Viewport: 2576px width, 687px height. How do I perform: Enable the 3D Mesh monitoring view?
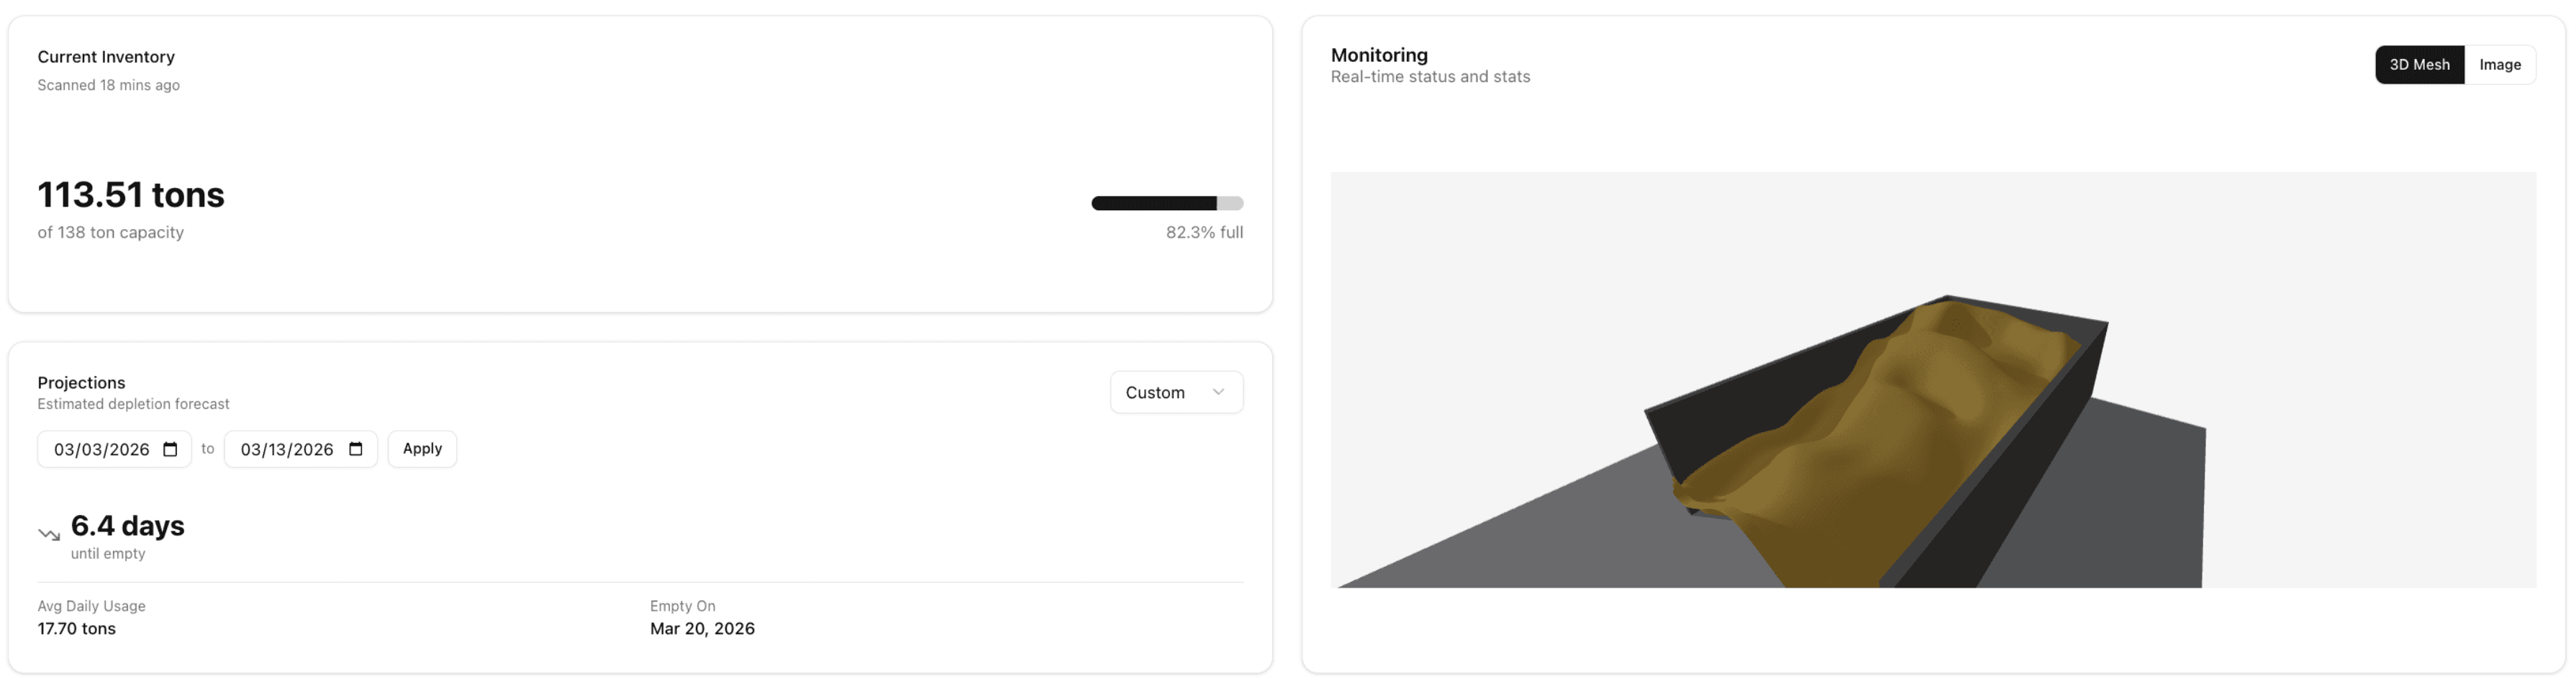(2420, 64)
